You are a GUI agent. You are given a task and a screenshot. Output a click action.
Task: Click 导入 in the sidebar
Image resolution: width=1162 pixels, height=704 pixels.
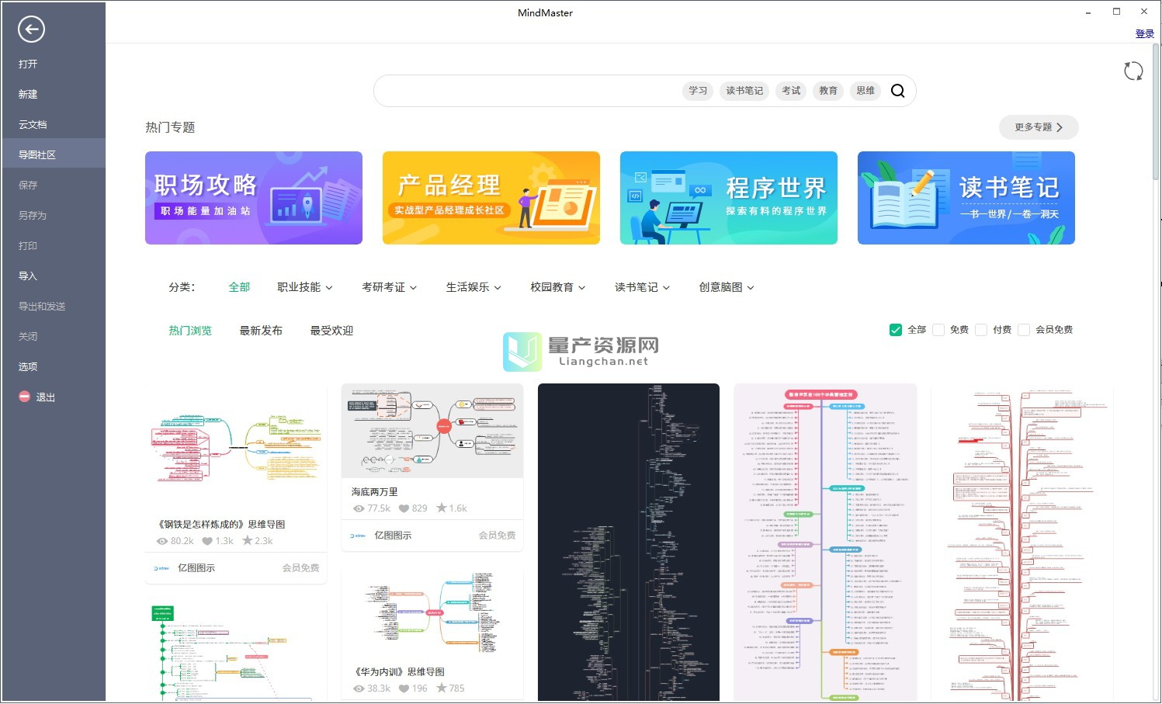point(53,276)
